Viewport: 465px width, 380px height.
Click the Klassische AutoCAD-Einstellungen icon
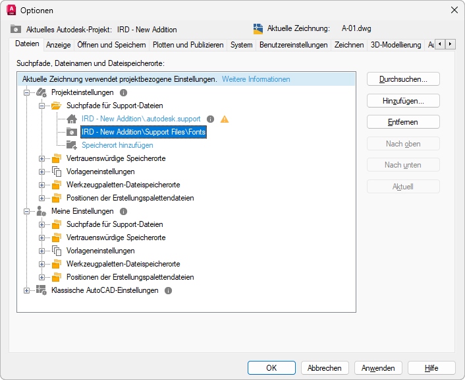click(41, 290)
